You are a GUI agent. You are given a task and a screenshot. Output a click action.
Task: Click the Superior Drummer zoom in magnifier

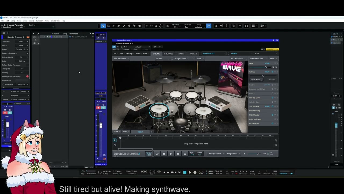[x=276, y=140]
